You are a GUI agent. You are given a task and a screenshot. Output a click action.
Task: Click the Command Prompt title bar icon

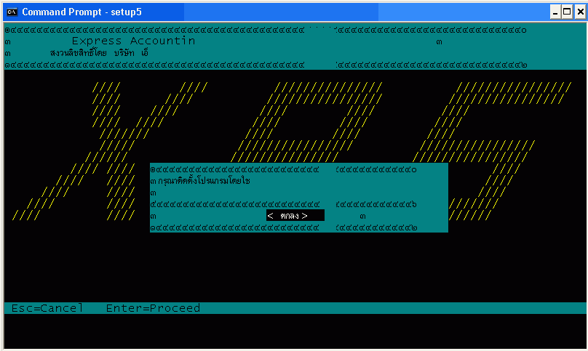(x=12, y=12)
